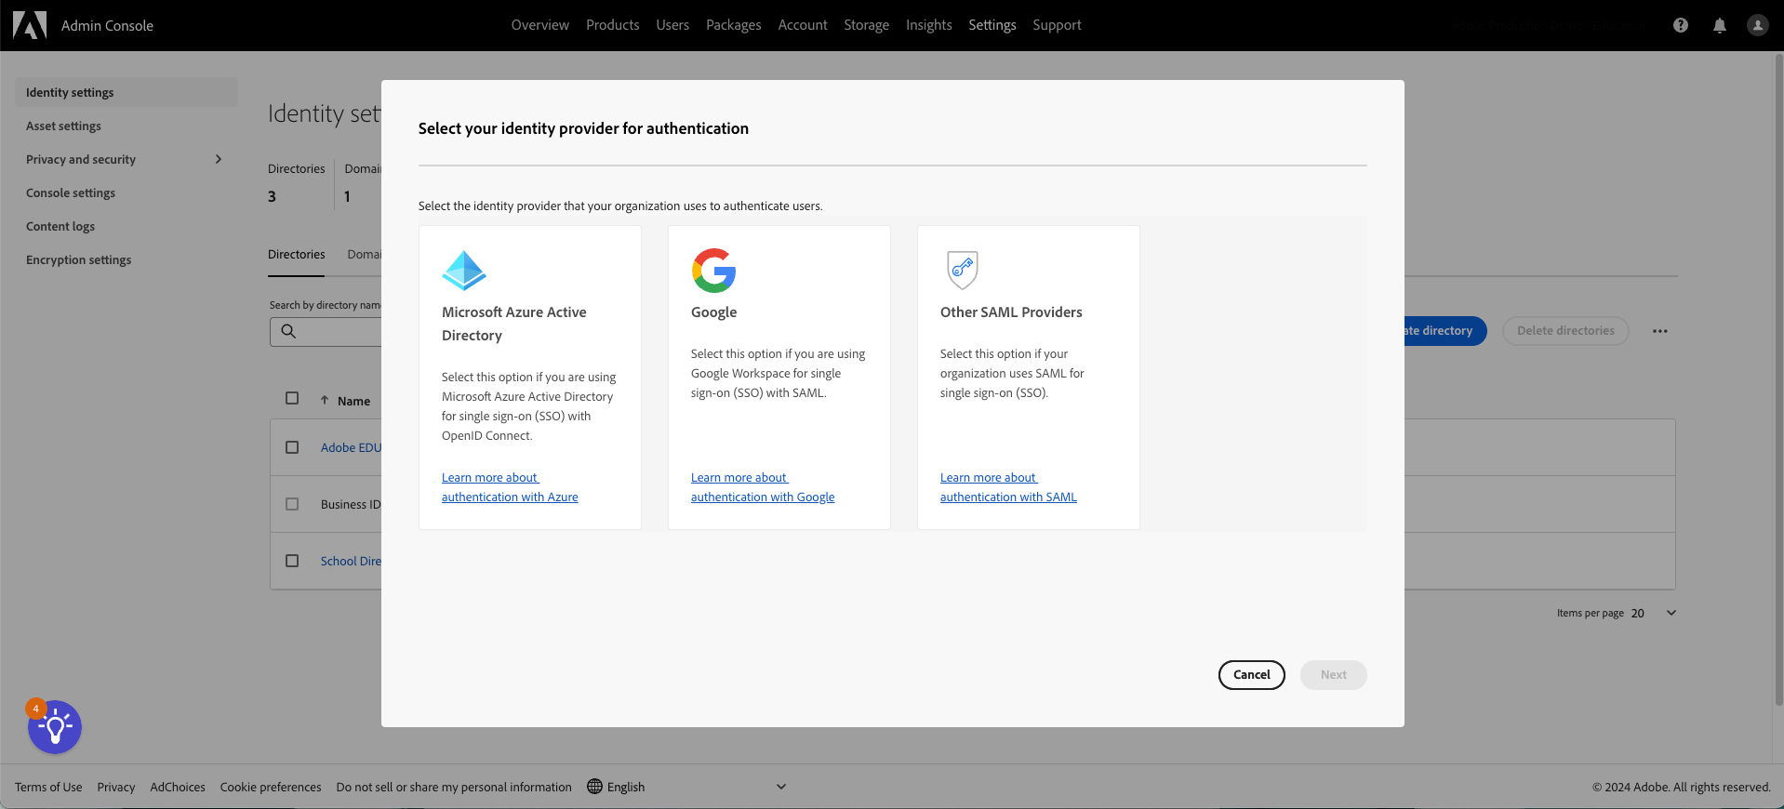Open the user profile avatar icon
The image size is (1784, 809).
[1757, 25]
